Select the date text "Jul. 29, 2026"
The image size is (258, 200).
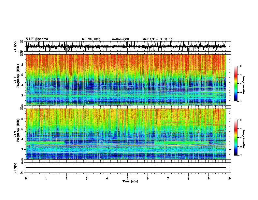[91, 39]
